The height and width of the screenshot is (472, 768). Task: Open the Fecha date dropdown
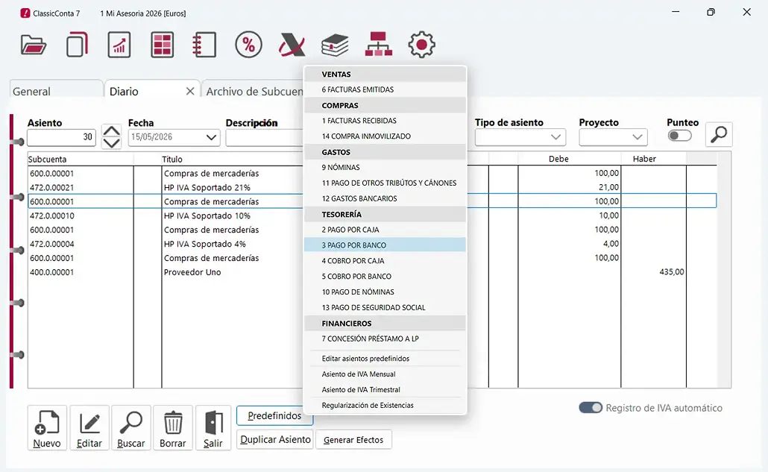(211, 138)
